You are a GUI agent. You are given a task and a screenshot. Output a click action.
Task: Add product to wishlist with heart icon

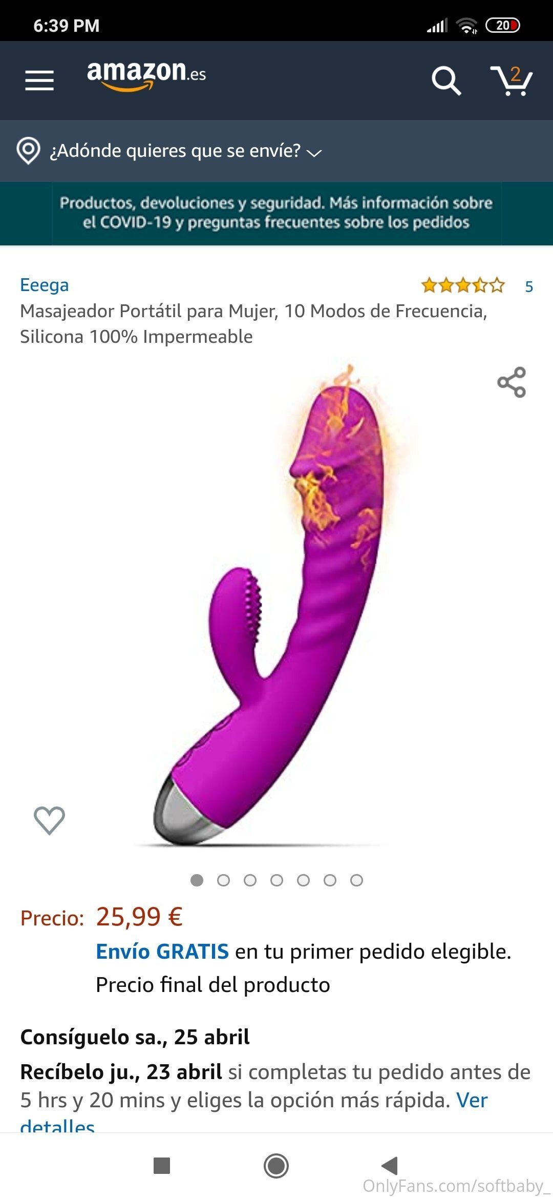(49, 820)
